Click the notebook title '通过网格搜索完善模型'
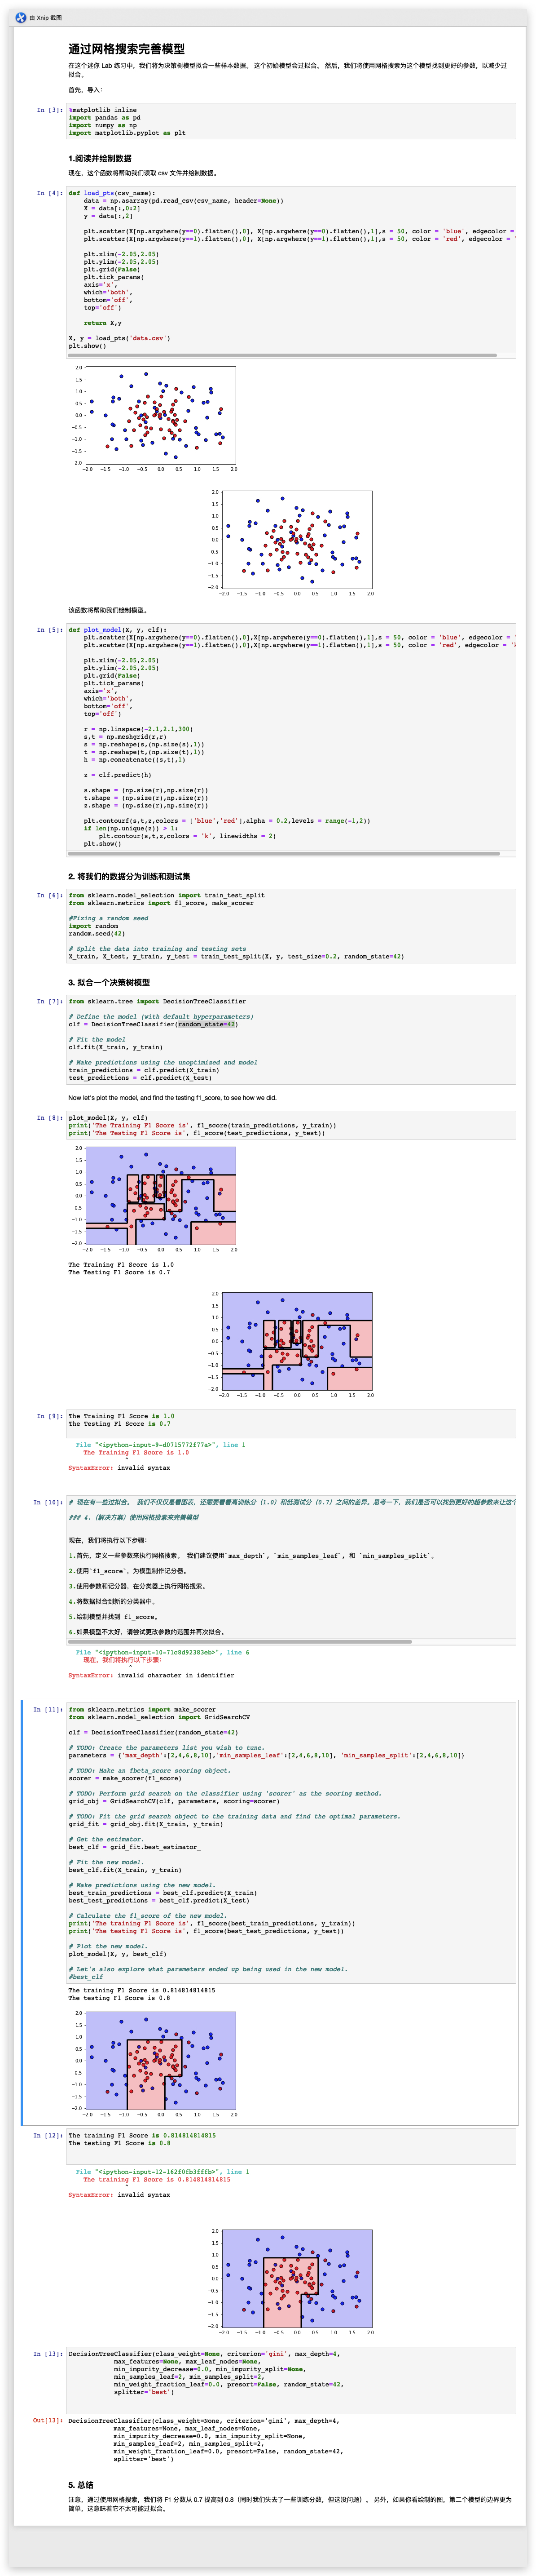 [x=126, y=48]
